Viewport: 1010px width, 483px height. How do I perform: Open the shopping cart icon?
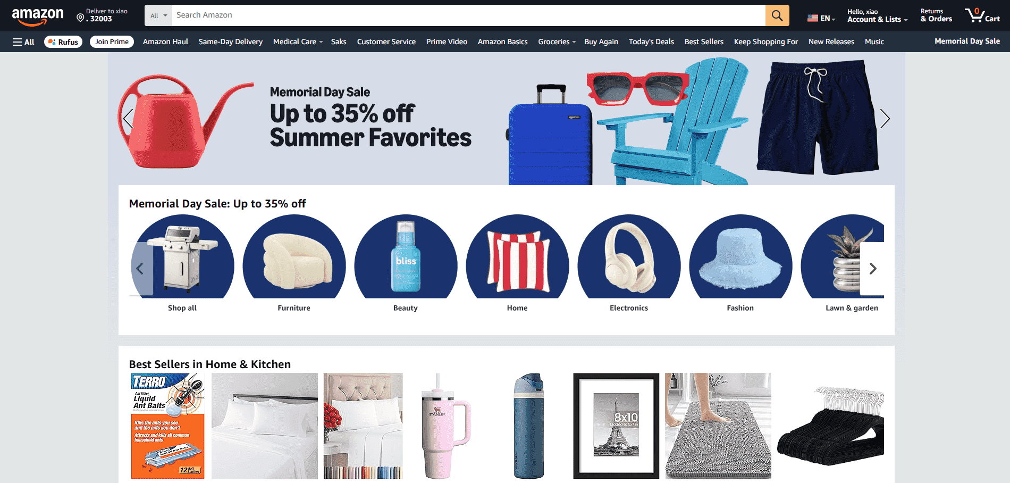pyautogui.click(x=982, y=15)
